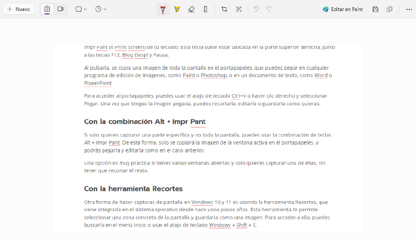Click the heading Con la herramienta Recortes
The image size is (416, 240).
pos(134,189)
